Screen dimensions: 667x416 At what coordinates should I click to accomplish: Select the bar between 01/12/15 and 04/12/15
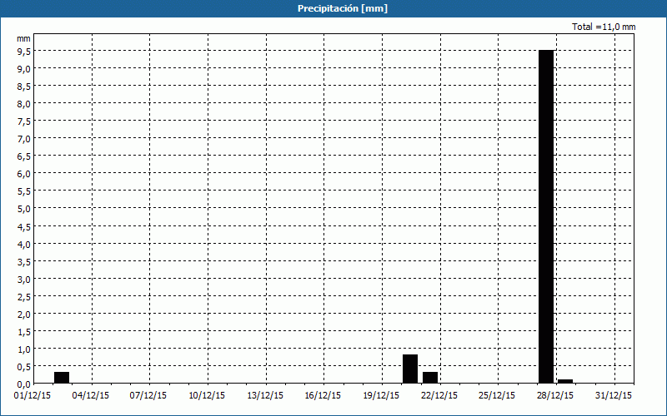point(62,378)
